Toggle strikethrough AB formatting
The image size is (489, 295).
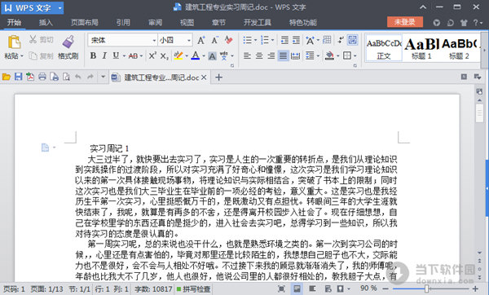tap(133, 55)
